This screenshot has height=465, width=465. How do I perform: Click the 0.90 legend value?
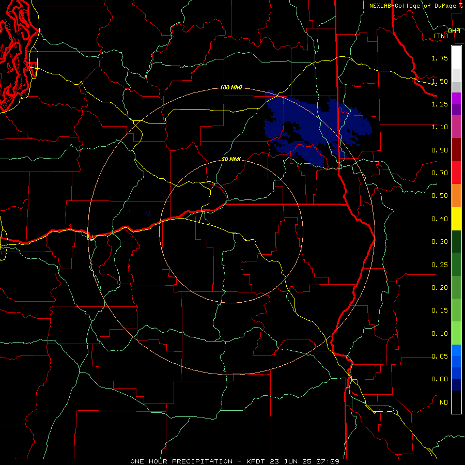(x=440, y=150)
